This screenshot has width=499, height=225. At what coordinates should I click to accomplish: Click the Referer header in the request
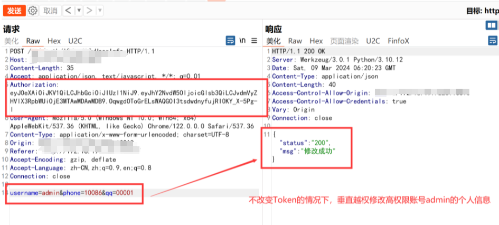tap(24, 151)
